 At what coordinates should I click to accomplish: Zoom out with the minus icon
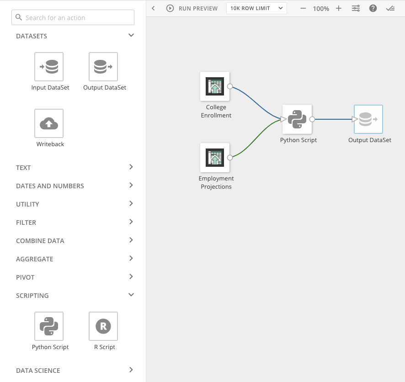click(303, 8)
